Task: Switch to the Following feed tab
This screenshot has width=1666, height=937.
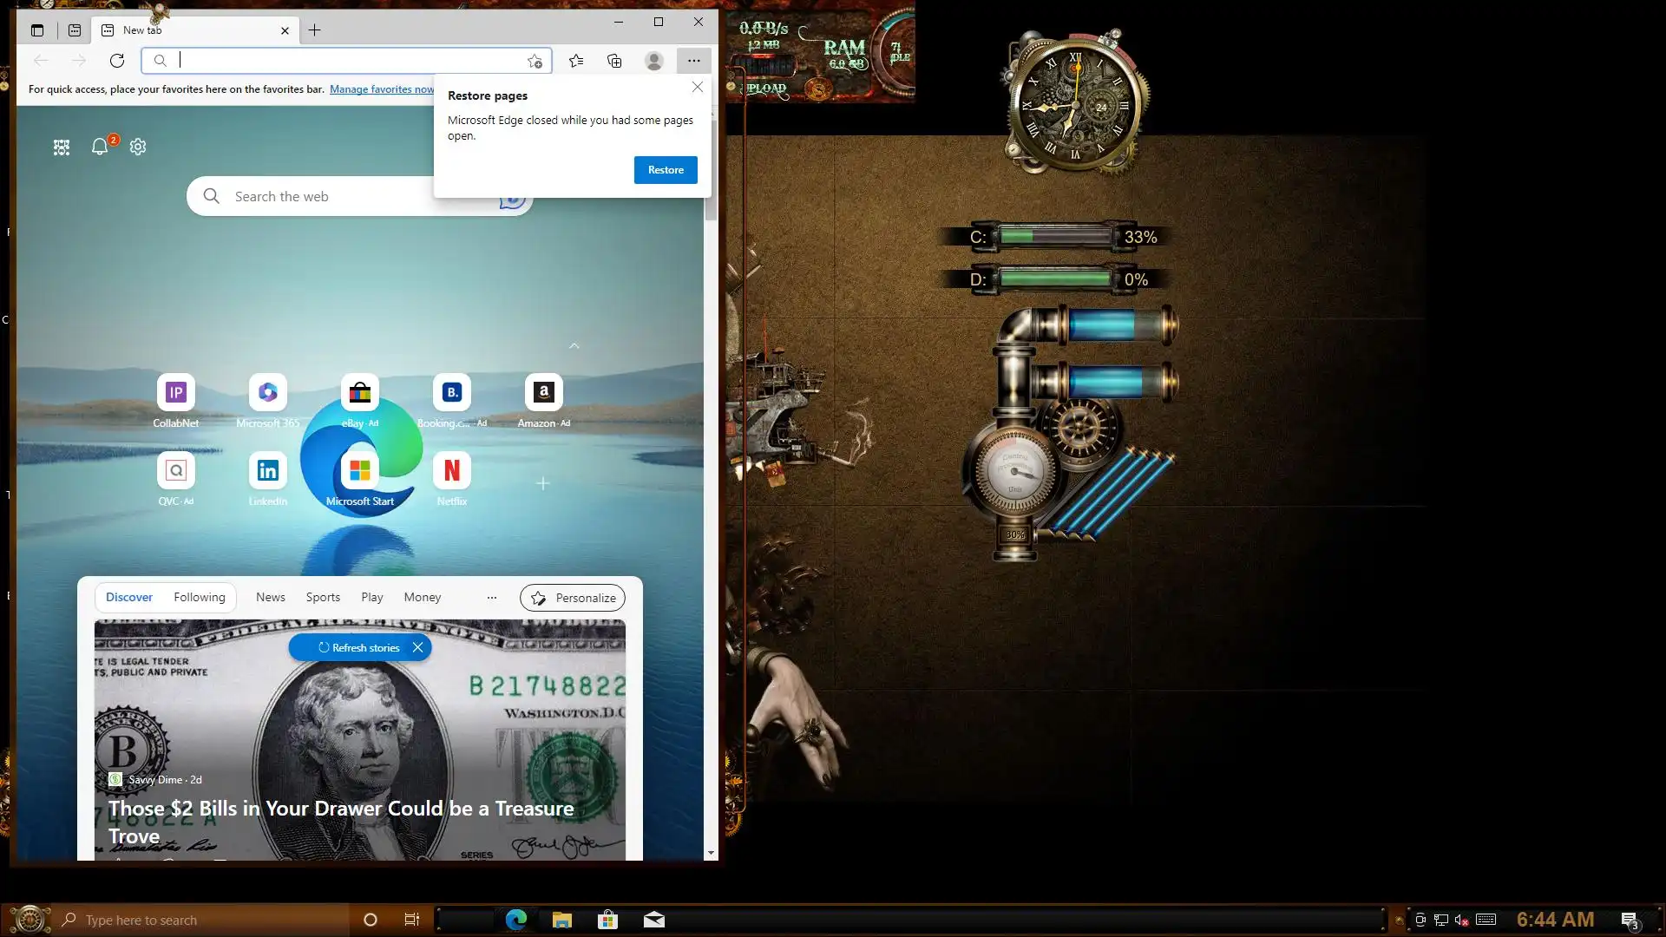Action: tap(199, 597)
